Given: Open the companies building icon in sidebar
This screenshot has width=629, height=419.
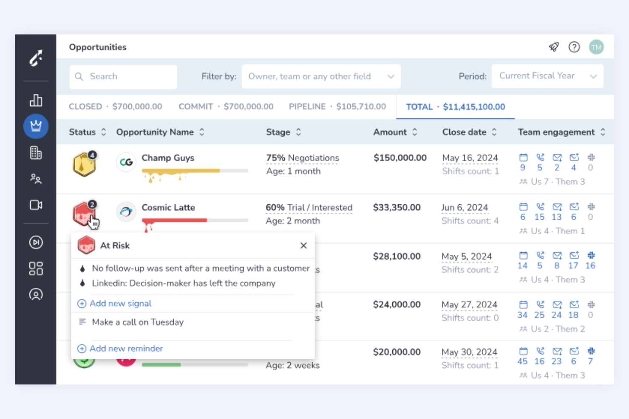Looking at the screenshot, I should pos(36,152).
